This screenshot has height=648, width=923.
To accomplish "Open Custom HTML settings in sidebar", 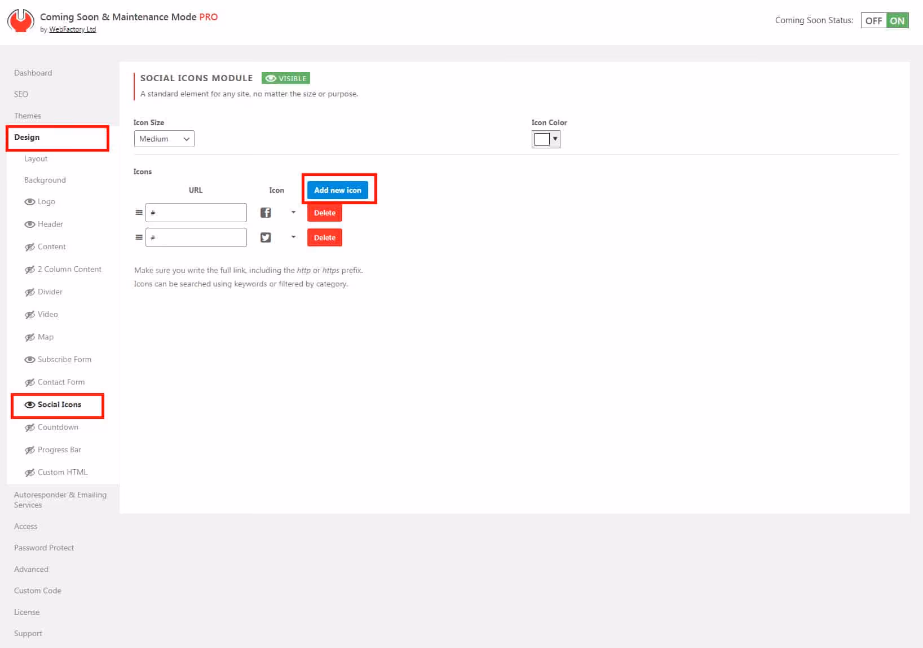I will [x=63, y=472].
